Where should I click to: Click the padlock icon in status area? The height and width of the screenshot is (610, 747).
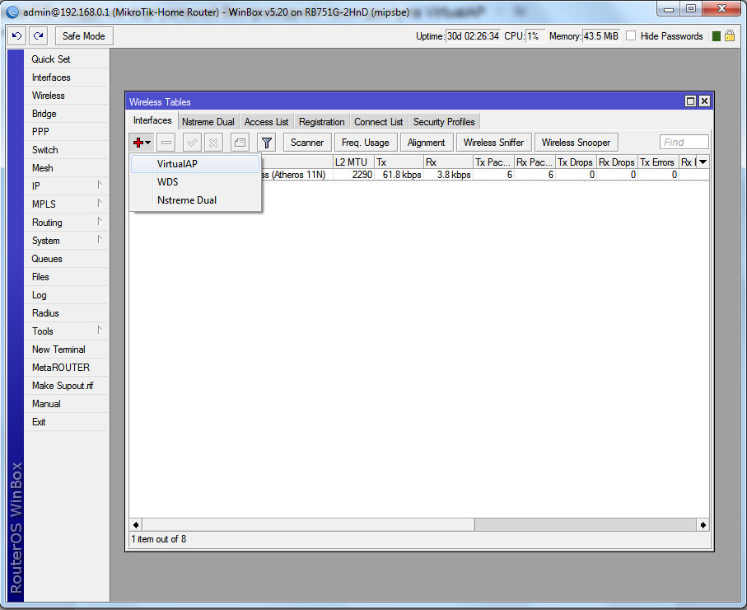730,36
